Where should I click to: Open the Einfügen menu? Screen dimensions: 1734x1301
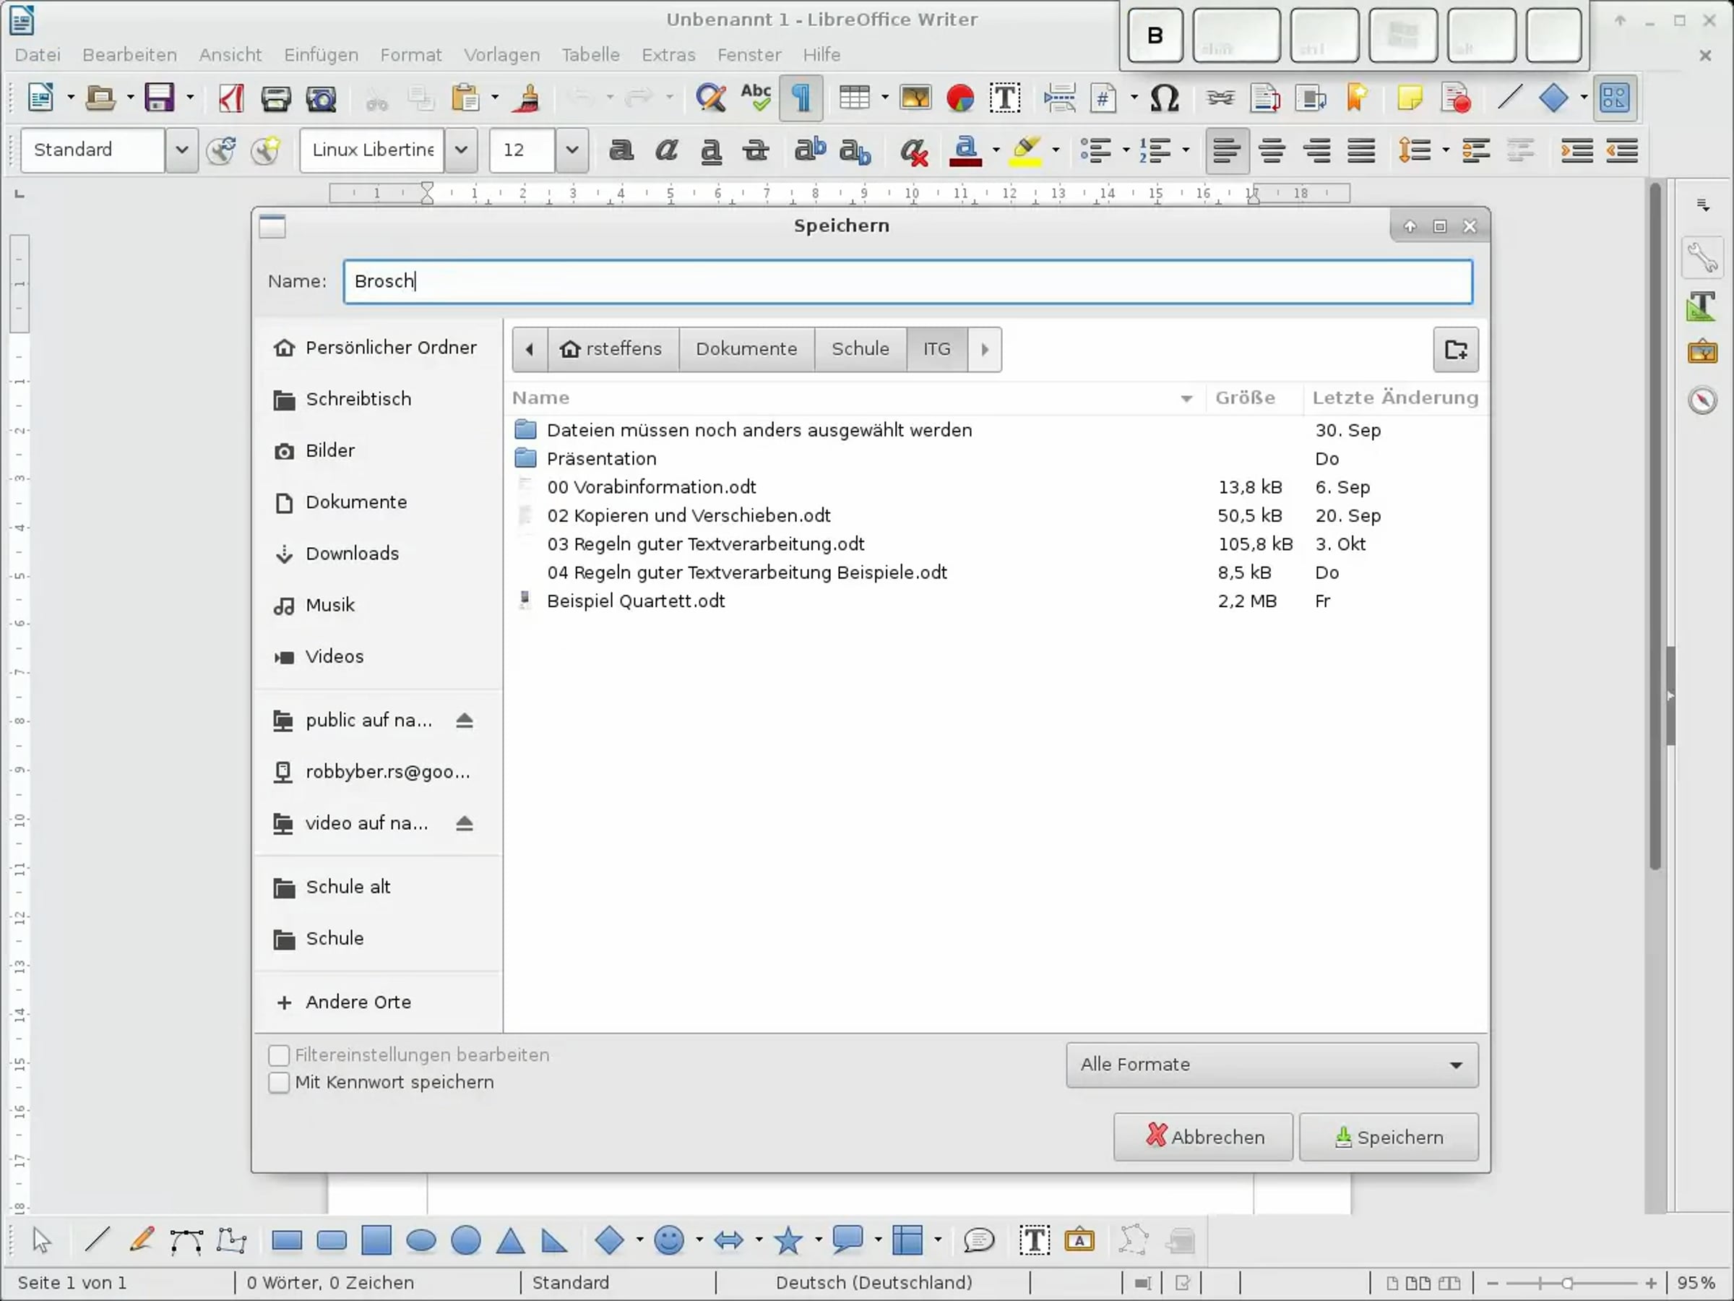coord(321,55)
